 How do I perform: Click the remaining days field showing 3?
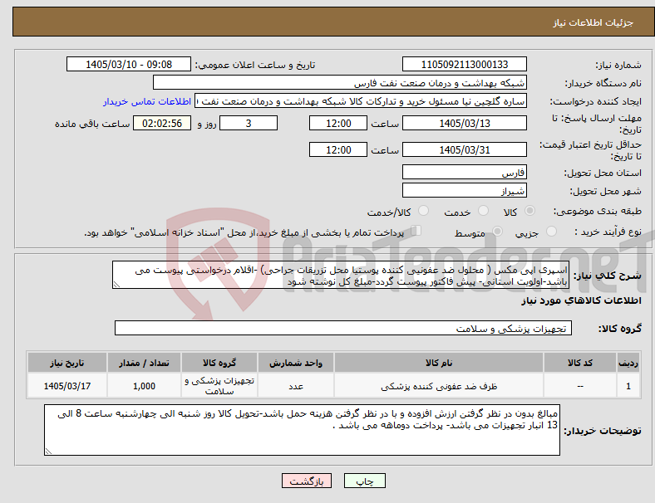pos(249,123)
